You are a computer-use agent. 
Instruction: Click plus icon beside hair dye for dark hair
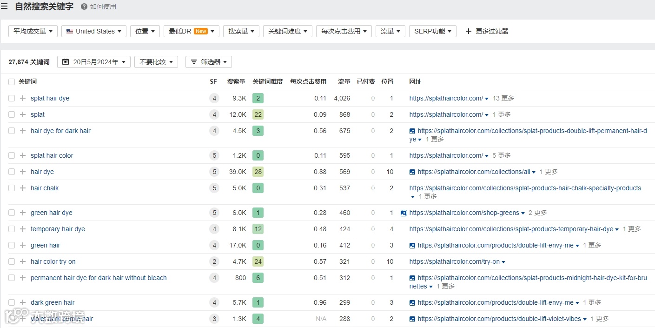pyautogui.click(x=23, y=131)
